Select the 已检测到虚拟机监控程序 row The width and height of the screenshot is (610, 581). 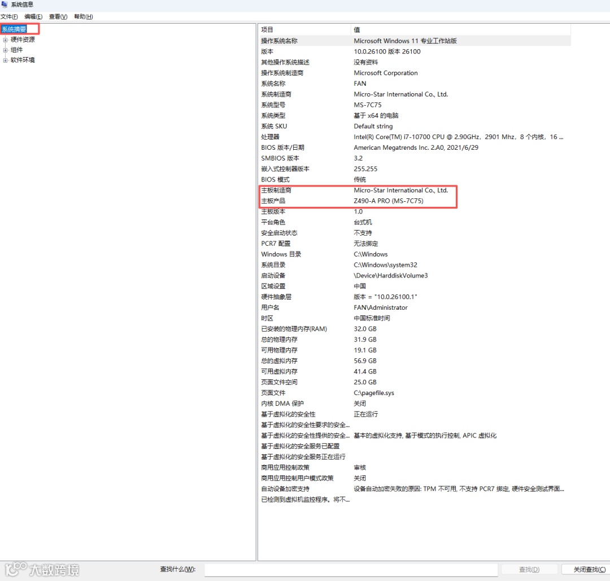(415, 499)
